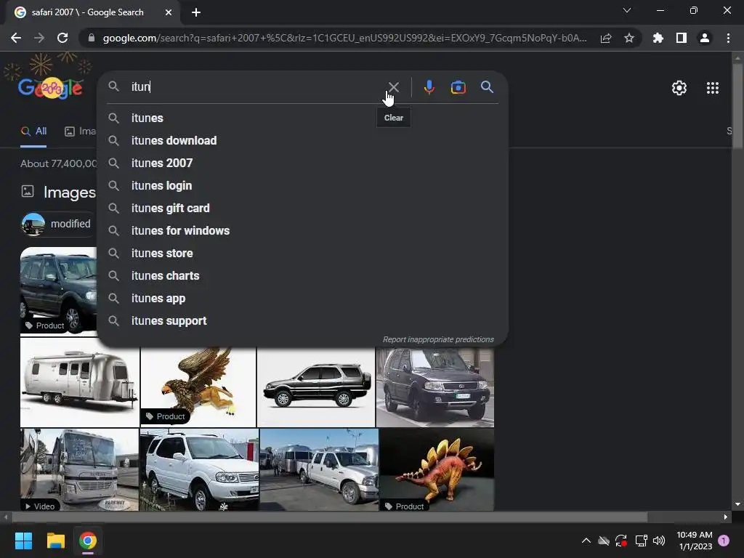Toggle Chrome side panel
Screen dimensions: 744x558
point(681,38)
